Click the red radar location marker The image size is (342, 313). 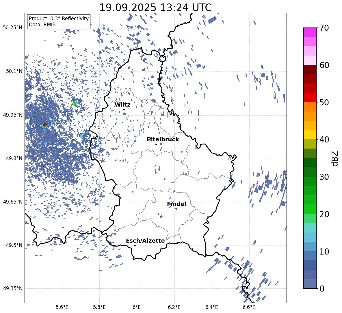click(x=45, y=125)
